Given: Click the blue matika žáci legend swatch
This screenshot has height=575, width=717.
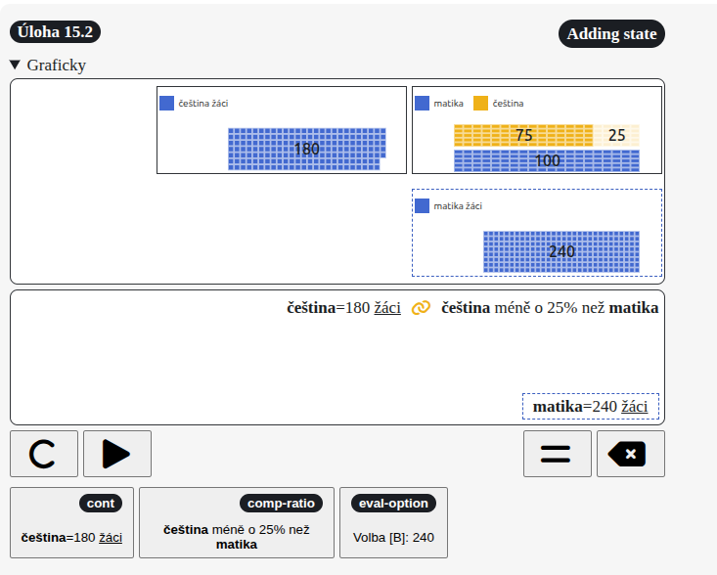Looking at the screenshot, I should [423, 205].
